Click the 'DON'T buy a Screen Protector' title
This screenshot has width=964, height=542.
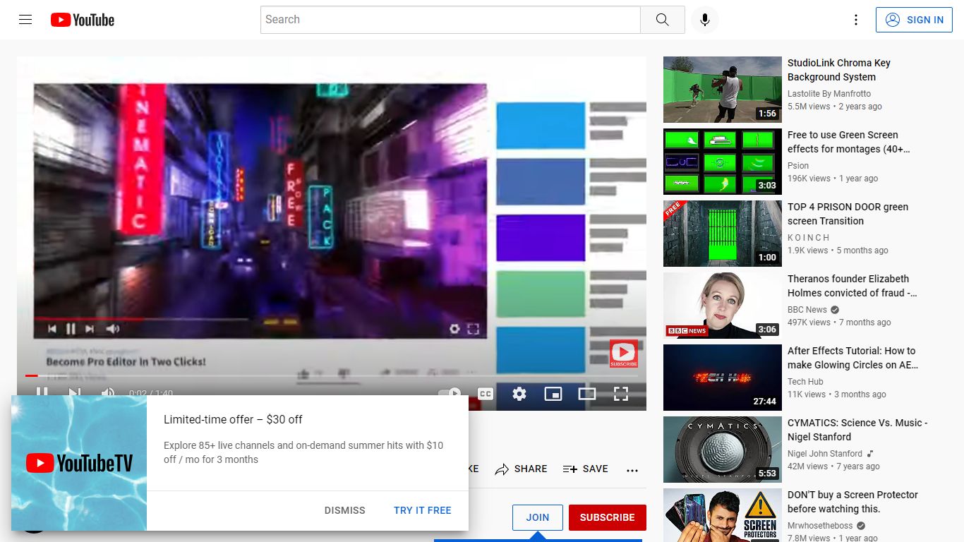[x=853, y=502]
